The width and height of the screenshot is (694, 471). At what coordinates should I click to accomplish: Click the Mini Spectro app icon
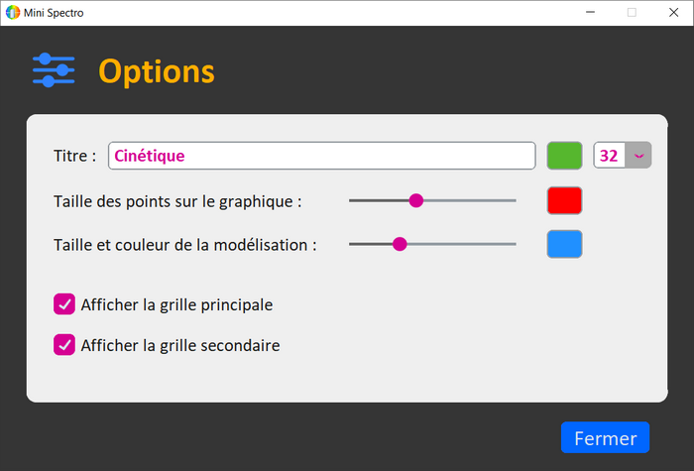click(x=13, y=12)
